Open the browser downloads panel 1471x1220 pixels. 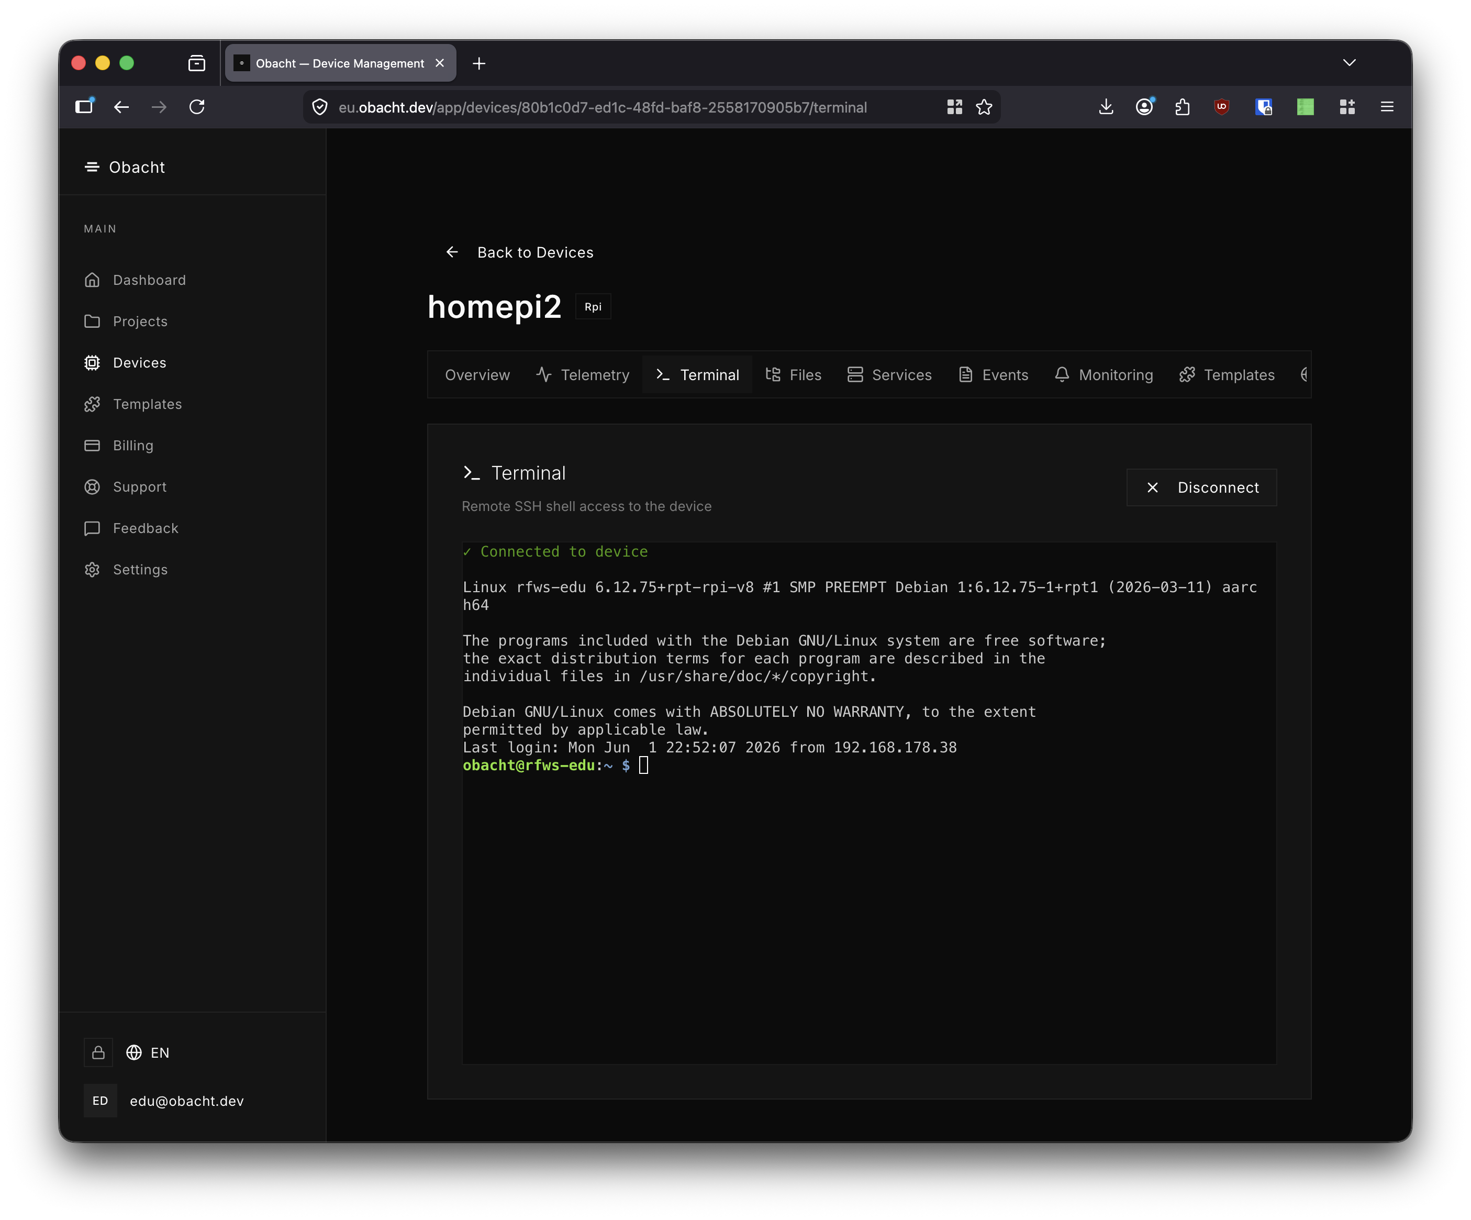[1106, 106]
